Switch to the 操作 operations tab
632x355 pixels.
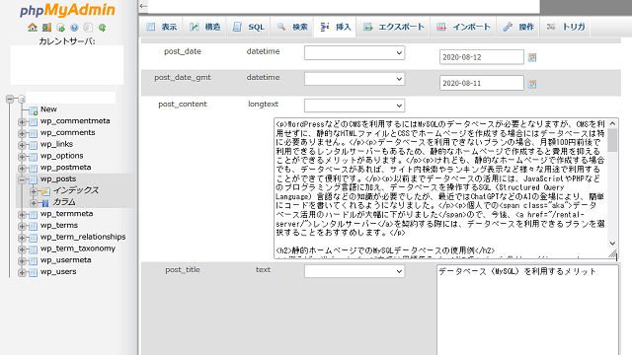[517, 27]
